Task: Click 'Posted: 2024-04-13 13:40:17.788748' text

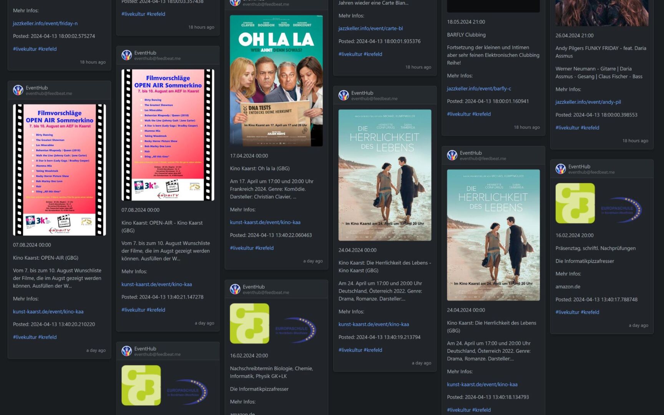Action: (x=596, y=299)
